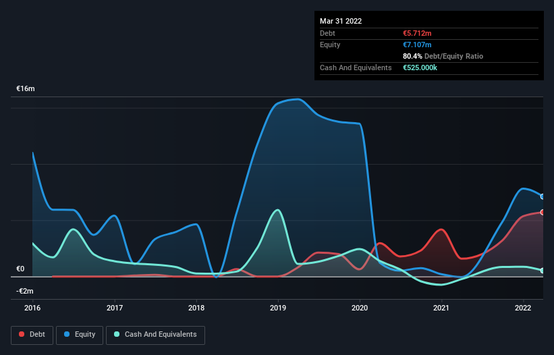The image size is (554, 355).
Task: Select the 2020 x-axis label
Action: tap(360, 308)
